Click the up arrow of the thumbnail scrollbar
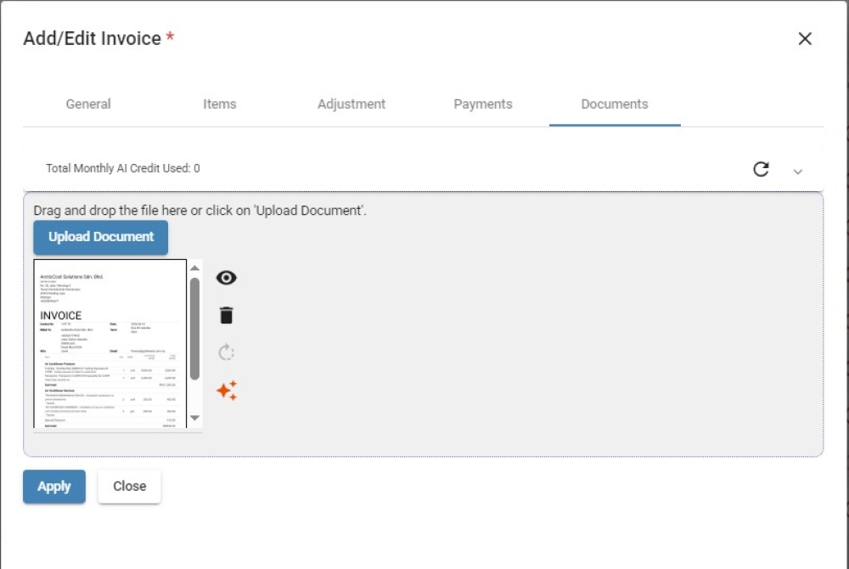The height and width of the screenshot is (569, 849). click(x=195, y=268)
